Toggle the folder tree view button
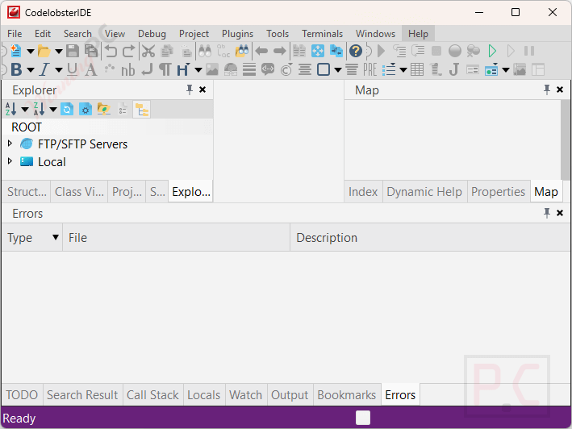The width and height of the screenshot is (572, 429). (x=141, y=110)
